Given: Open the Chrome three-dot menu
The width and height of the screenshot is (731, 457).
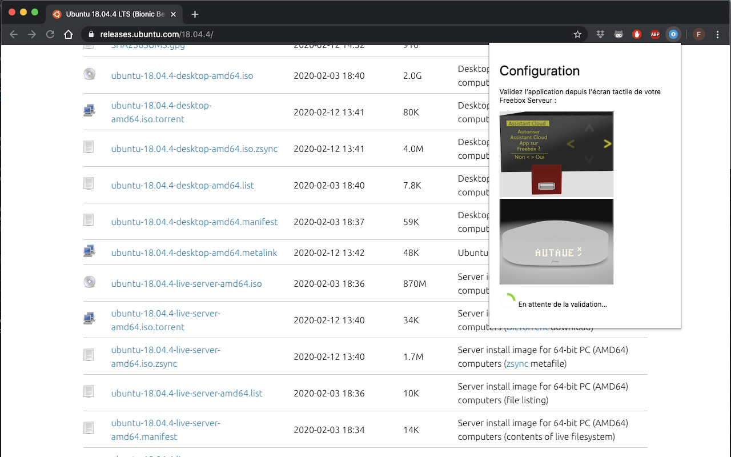Looking at the screenshot, I should pos(718,34).
